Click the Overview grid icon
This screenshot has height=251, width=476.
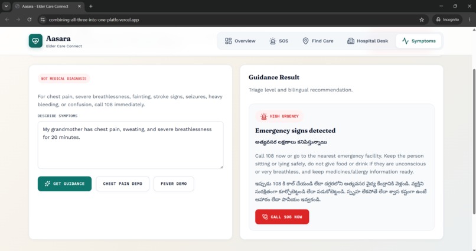point(229,41)
